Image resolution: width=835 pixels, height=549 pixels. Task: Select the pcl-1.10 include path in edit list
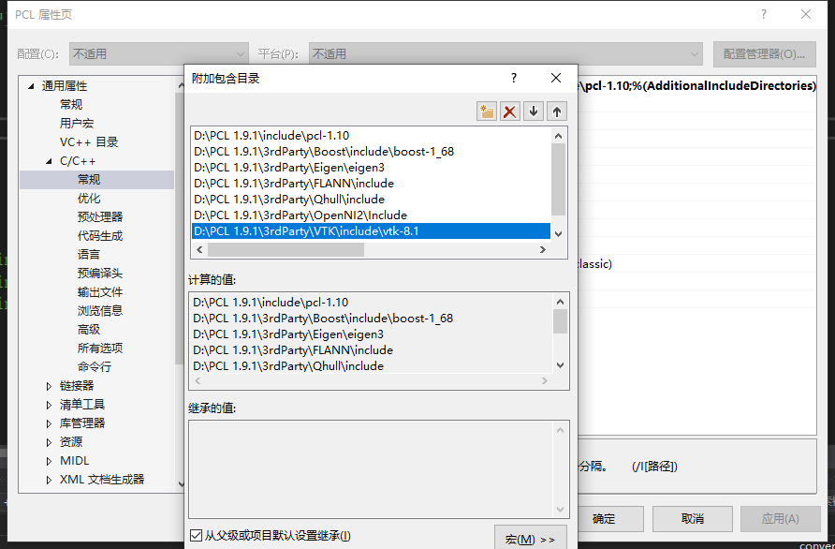pyautogui.click(x=371, y=136)
